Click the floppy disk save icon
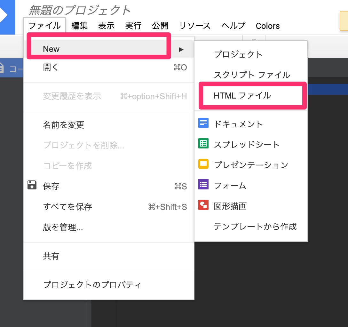This screenshot has width=348, height=327. coord(32,185)
